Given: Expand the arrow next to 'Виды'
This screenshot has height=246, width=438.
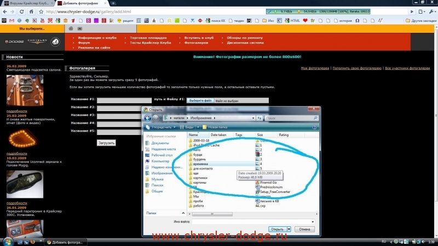Looking at the screenshot, I should click(198, 127).
